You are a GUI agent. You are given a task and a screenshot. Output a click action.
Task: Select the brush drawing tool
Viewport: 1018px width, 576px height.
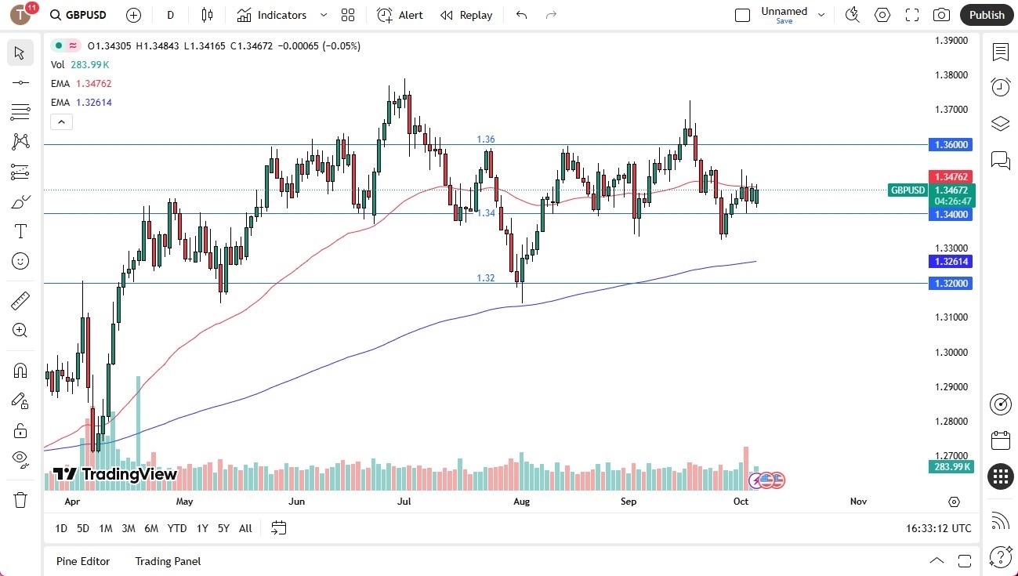click(x=20, y=201)
